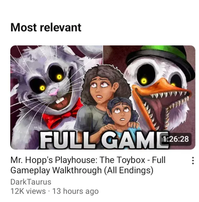The image size is (199, 202).
Task: Click the 13 hours ago timestamp
Action: point(75,191)
